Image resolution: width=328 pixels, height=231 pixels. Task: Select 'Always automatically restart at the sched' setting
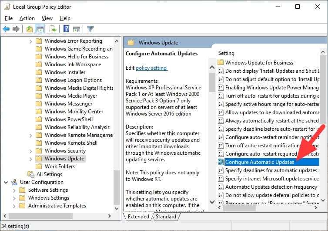272,121
